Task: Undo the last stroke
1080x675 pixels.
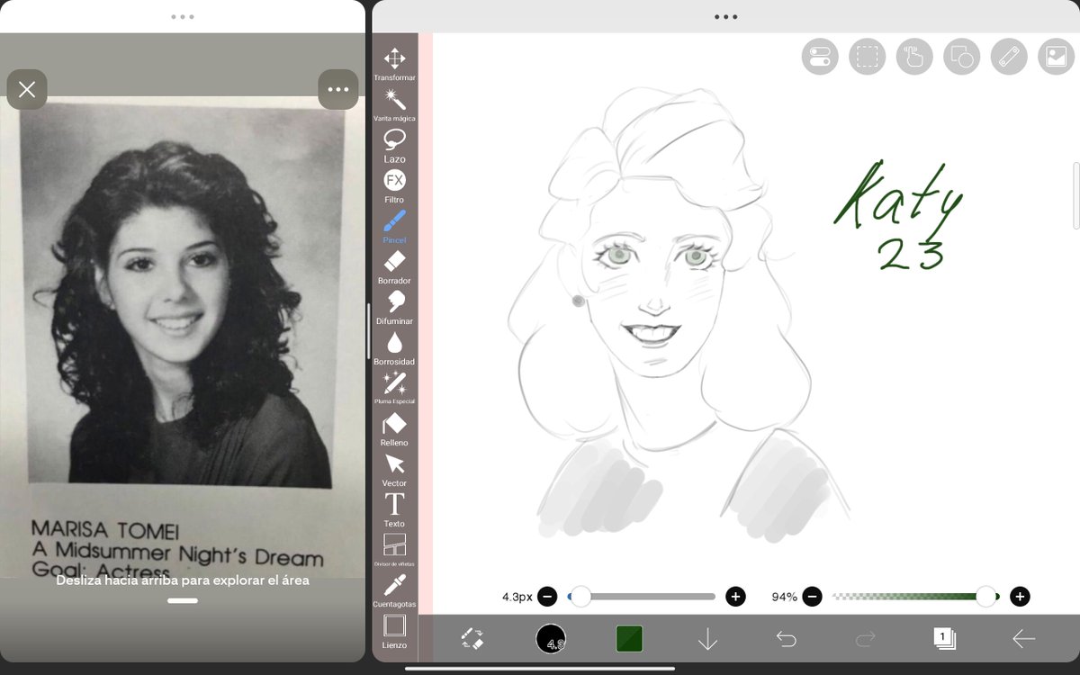Action: click(786, 639)
